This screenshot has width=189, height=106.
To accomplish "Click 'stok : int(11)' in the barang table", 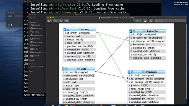I will 80,43.
